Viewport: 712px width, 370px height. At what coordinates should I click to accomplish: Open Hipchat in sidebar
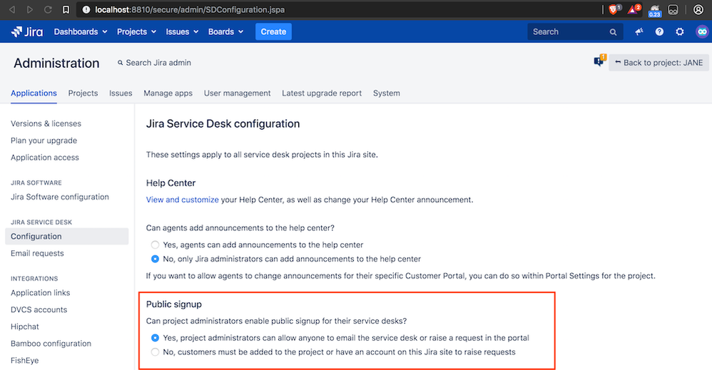coord(24,327)
